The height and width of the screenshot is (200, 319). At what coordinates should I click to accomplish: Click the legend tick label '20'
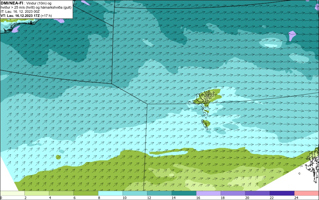247,198
